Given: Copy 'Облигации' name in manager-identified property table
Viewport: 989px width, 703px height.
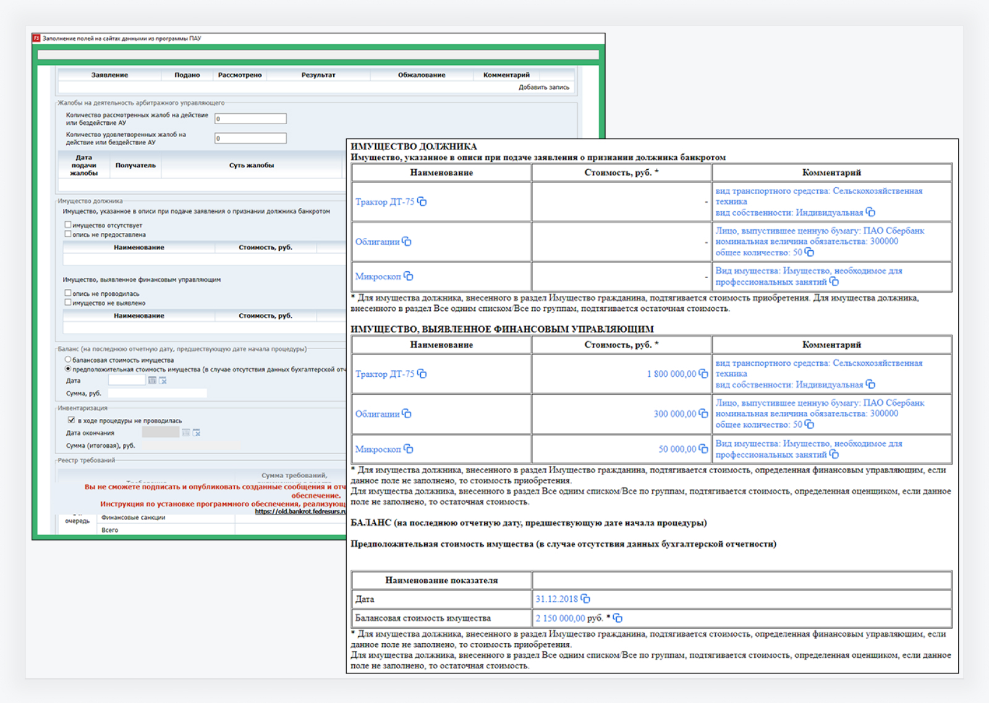Looking at the screenshot, I should [407, 414].
